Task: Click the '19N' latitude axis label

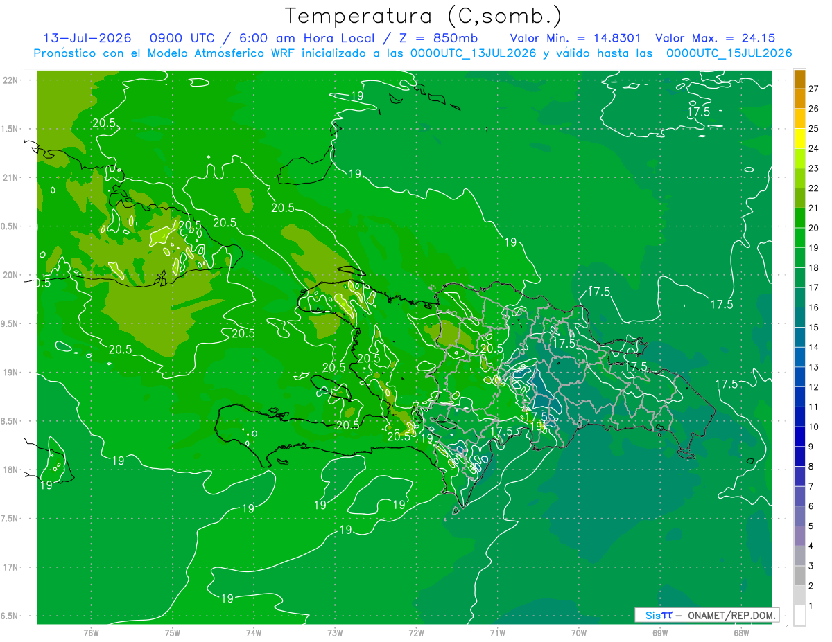Action: click(10, 372)
